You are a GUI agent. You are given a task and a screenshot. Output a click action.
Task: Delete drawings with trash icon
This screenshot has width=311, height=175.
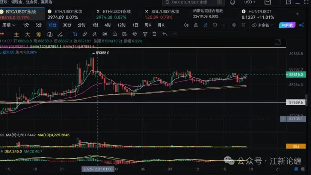[154, 34]
